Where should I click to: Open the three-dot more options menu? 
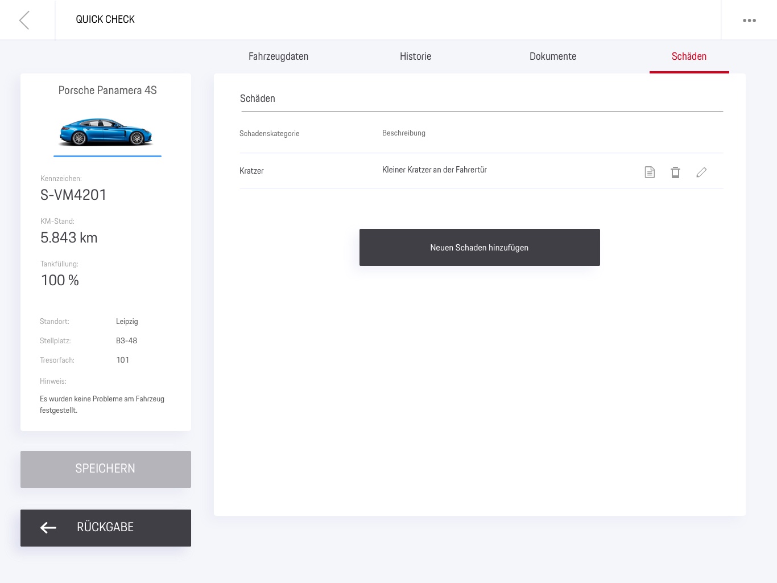tap(749, 20)
